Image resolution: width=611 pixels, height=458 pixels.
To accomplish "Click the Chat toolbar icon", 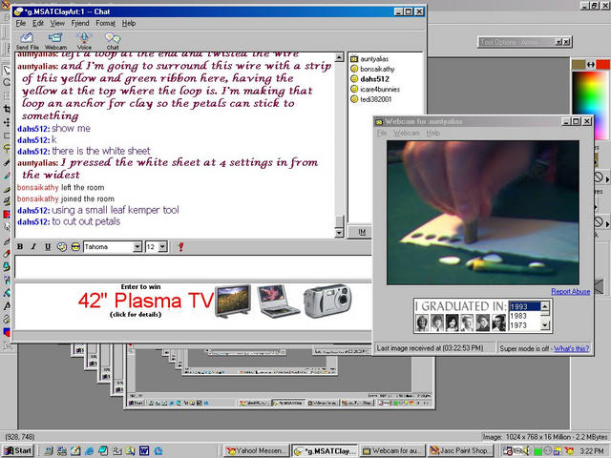I will click(113, 41).
